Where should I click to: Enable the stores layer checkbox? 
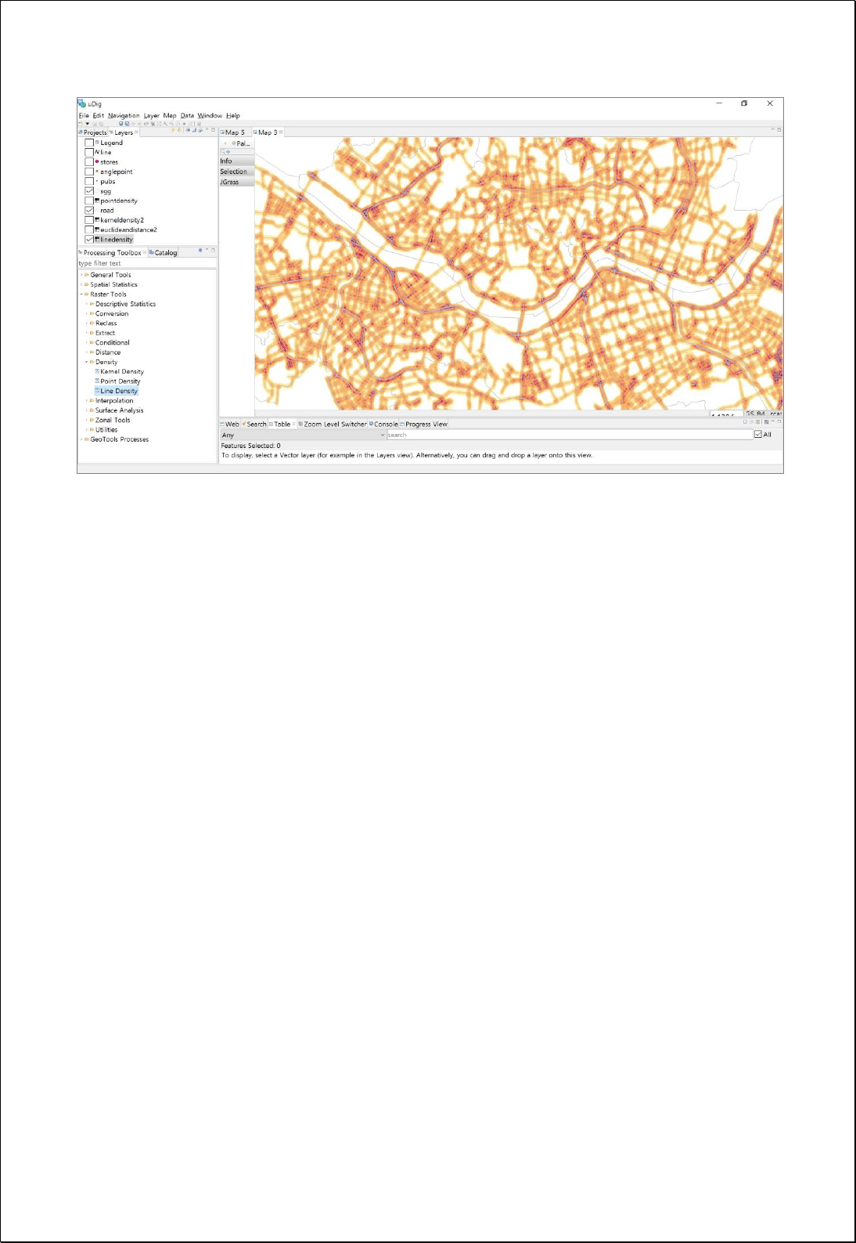click(89, 162)
